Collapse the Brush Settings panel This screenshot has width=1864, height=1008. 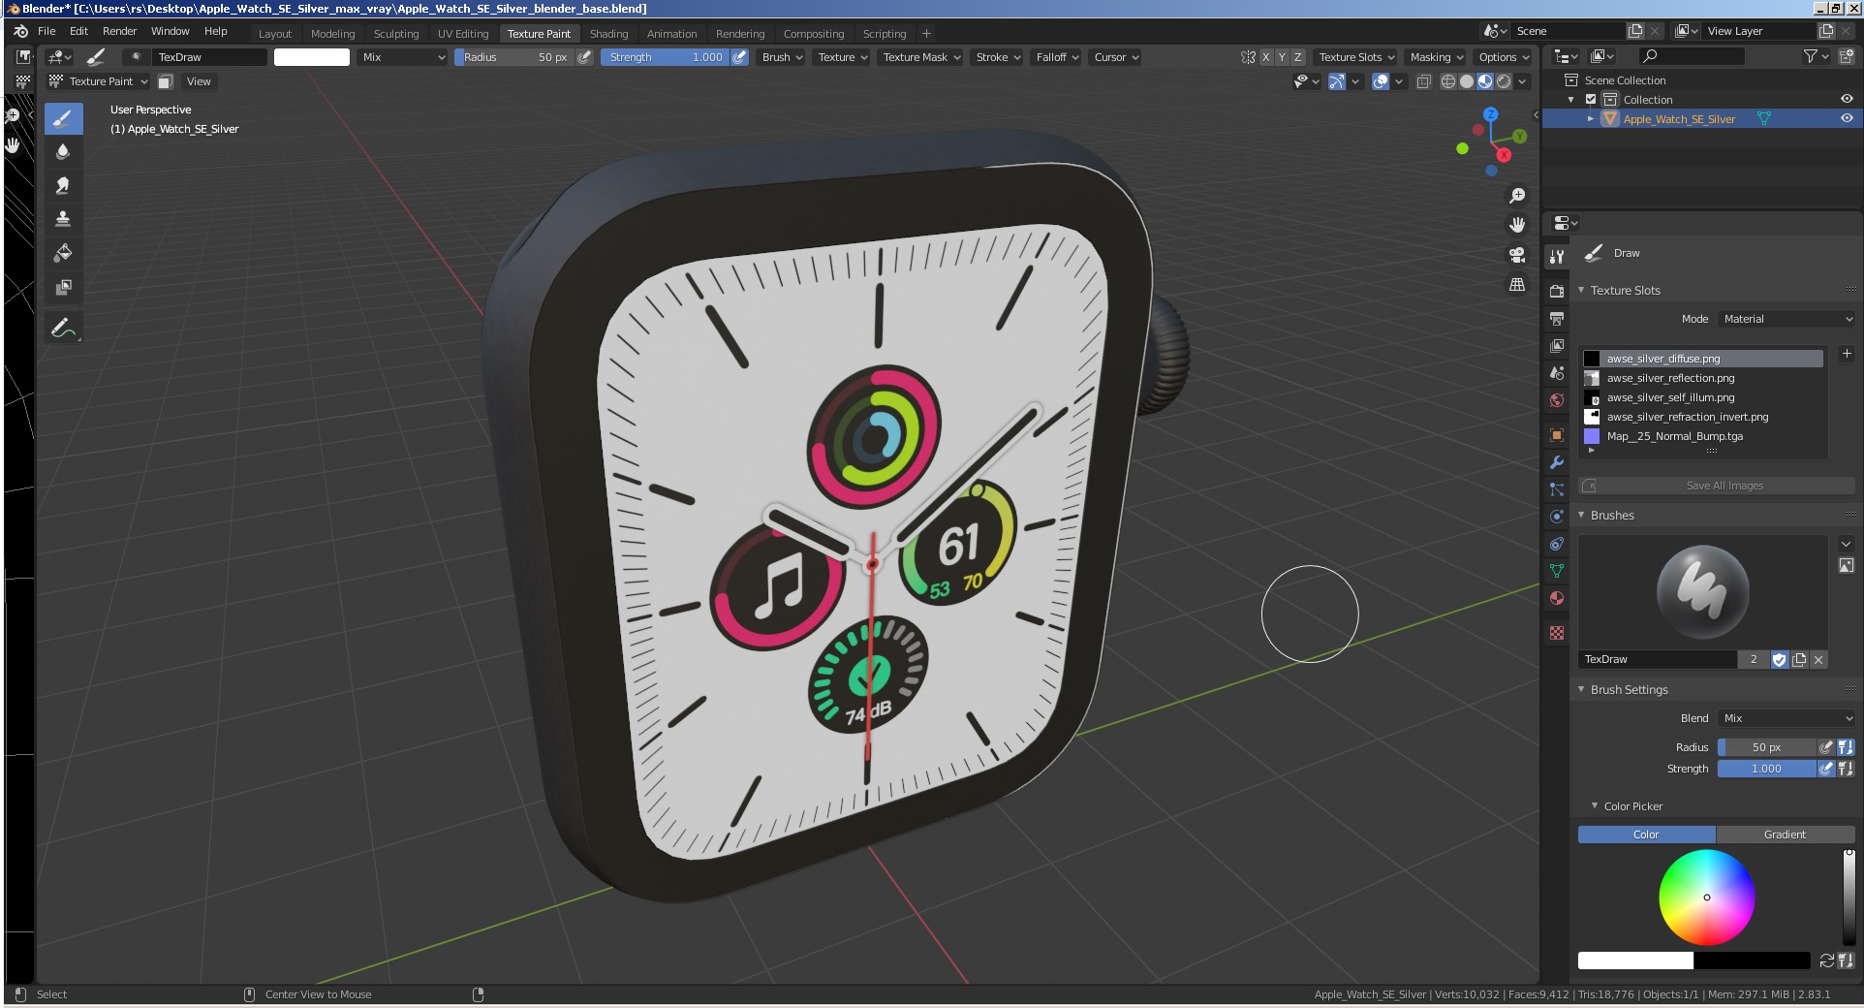pos(1581,689)
